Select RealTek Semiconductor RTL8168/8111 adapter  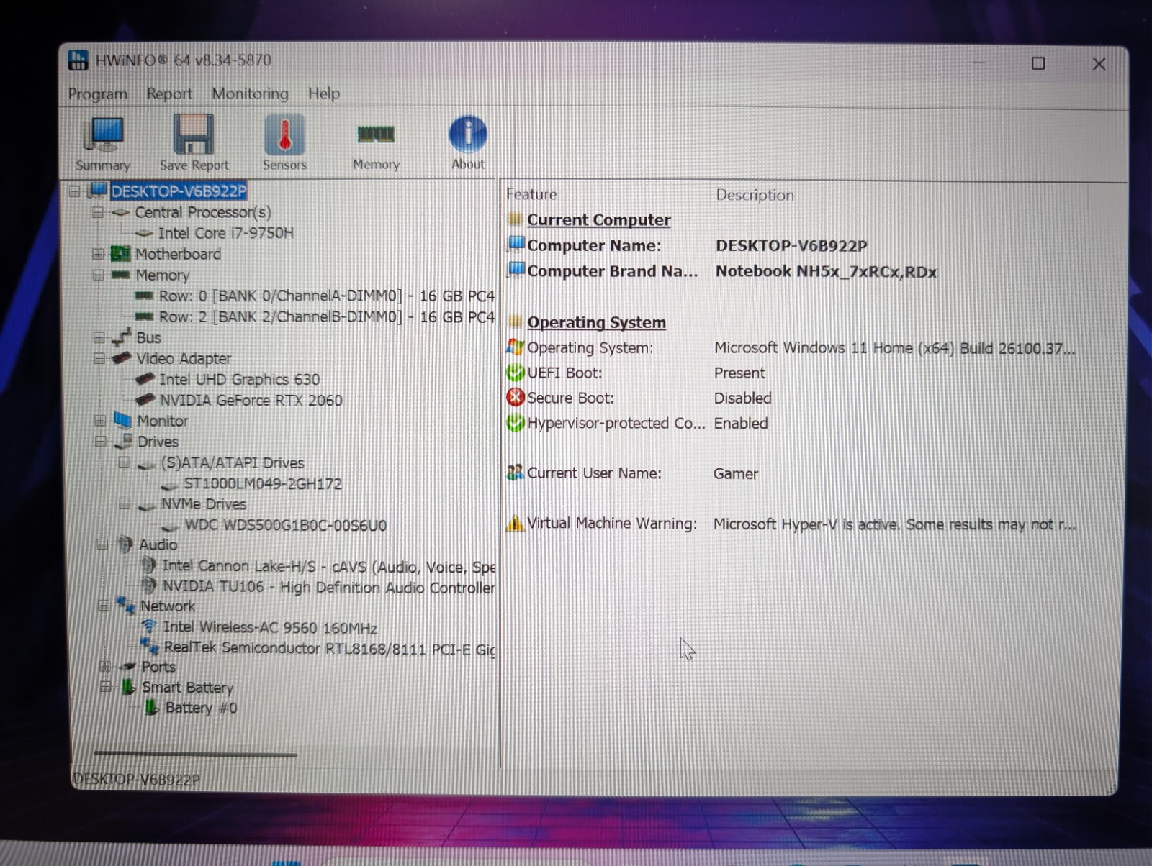pos(330,648)
